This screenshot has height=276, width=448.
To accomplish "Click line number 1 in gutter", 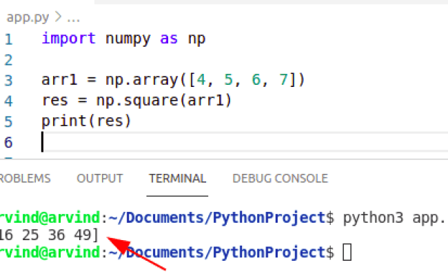I will pos(8,39).
